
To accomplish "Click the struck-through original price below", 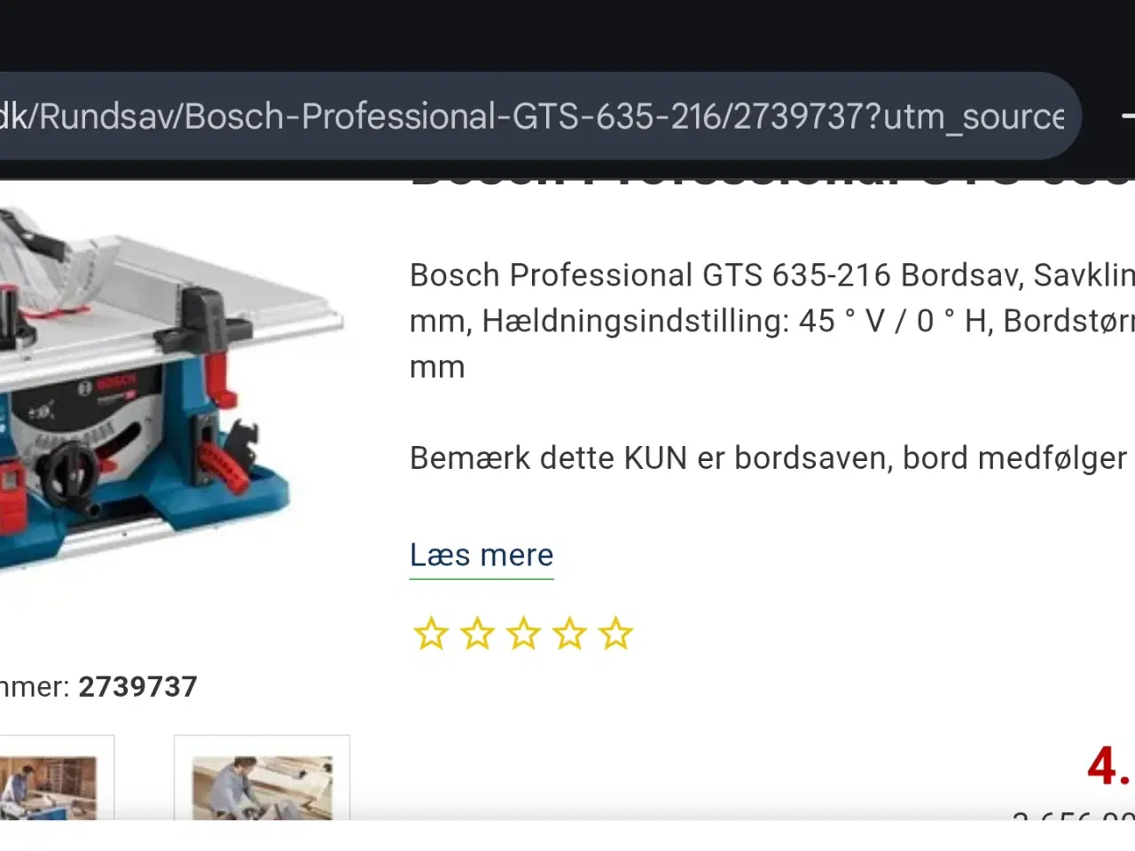I will [x=1074, y=816].
